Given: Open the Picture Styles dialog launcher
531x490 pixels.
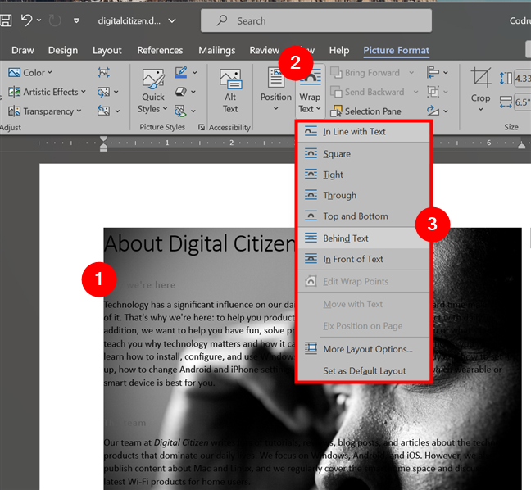Looking at the screenshot, I should 202,127.
